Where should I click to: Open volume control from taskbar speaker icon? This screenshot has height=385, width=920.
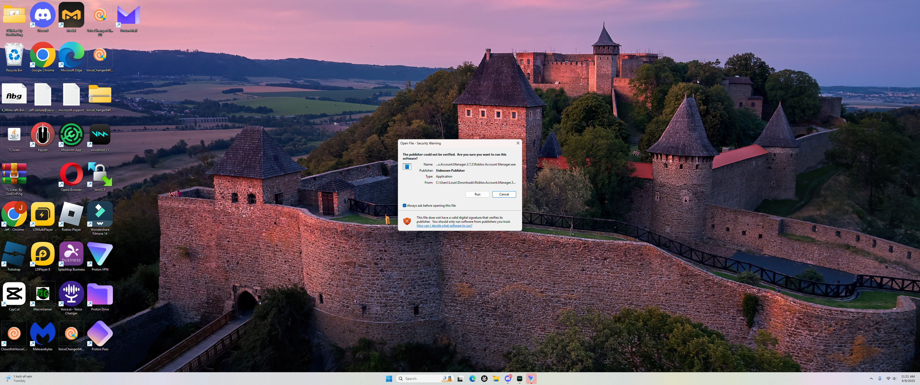pyautogui.click(x=894, y=379)
